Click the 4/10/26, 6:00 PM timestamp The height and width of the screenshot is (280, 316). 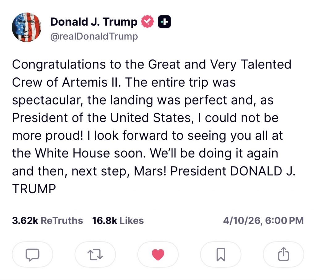pos(263,221)
